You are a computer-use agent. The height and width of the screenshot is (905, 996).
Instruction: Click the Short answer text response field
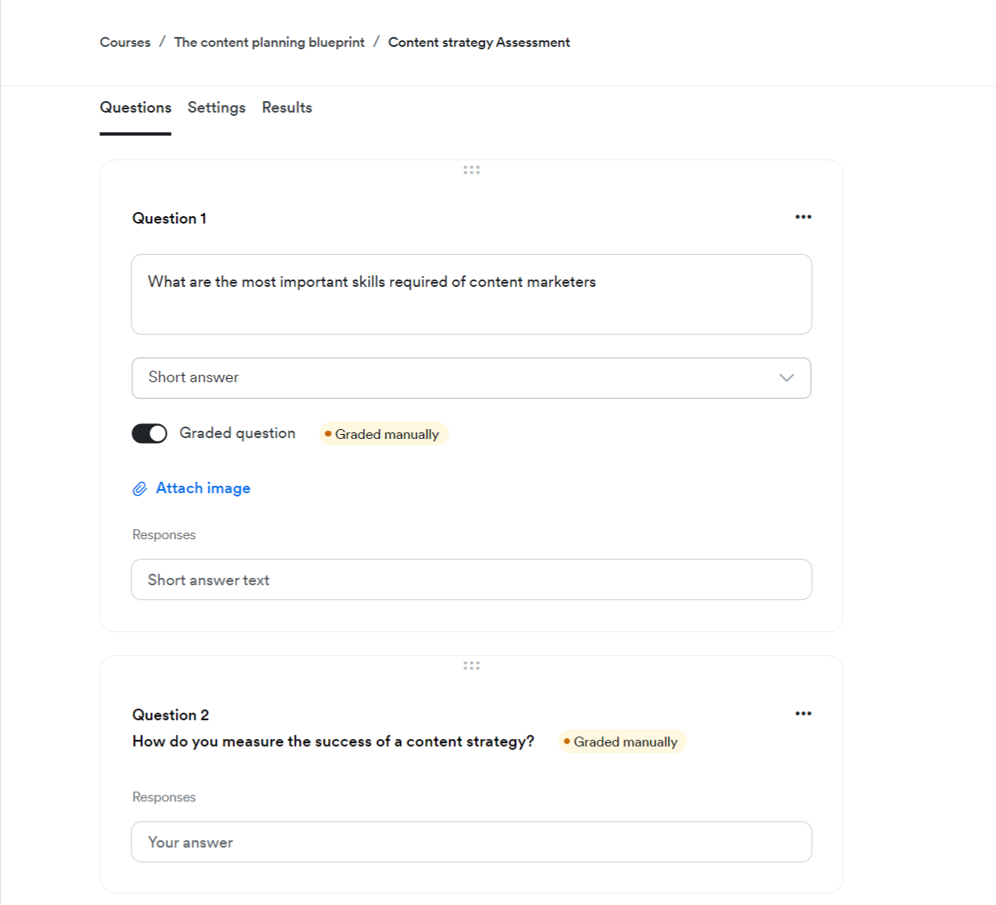pos(471,579)
